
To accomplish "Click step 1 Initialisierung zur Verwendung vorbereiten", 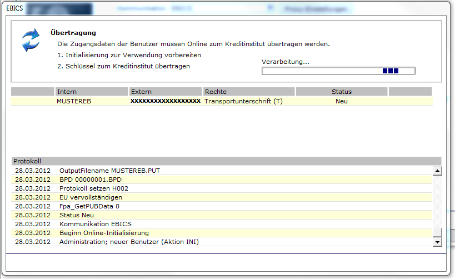I will pos(129,55).
